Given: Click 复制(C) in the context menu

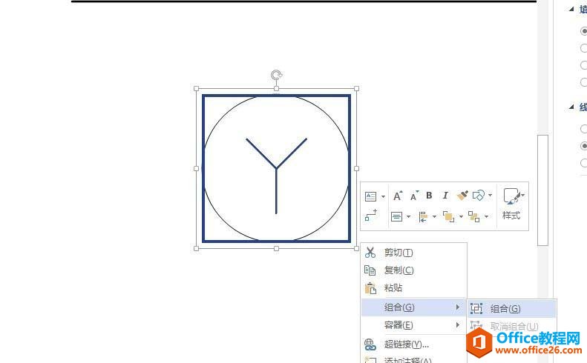Looking at the screenshot, I should tap(399, 270).
